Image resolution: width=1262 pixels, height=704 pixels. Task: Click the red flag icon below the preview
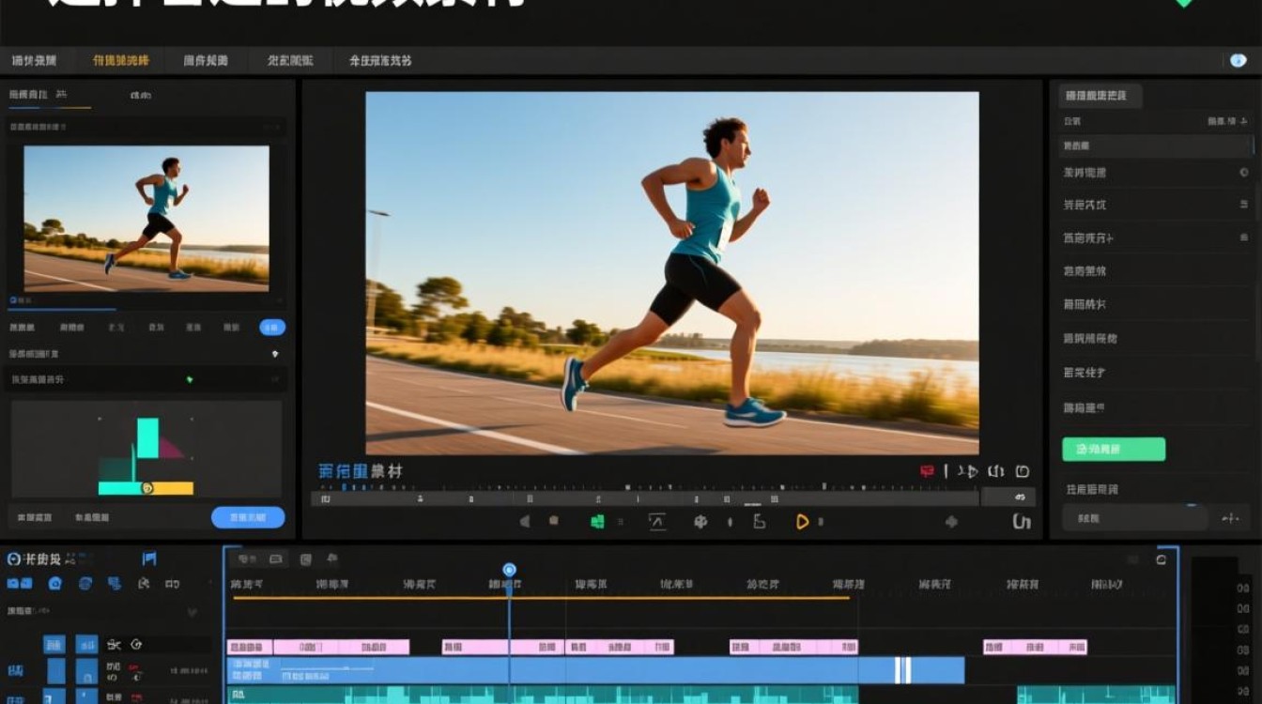pos(927,471)
